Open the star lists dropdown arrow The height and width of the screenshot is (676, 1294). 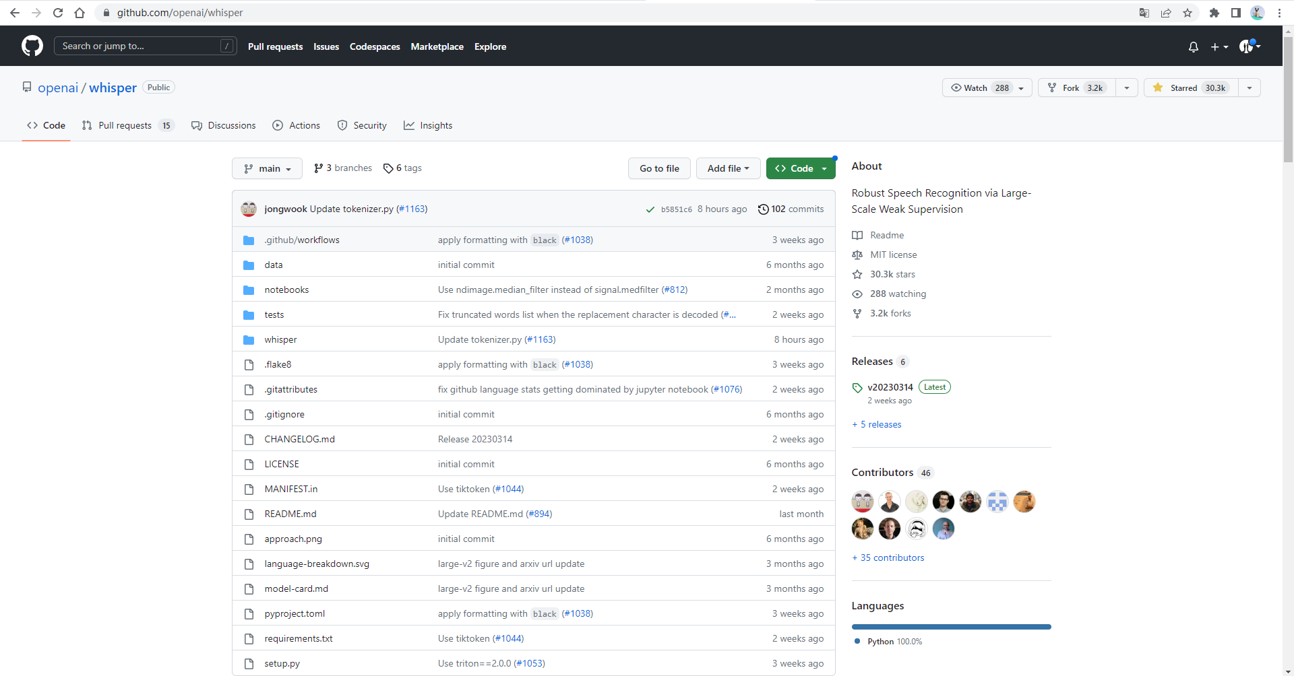(x=1250, y=88)
